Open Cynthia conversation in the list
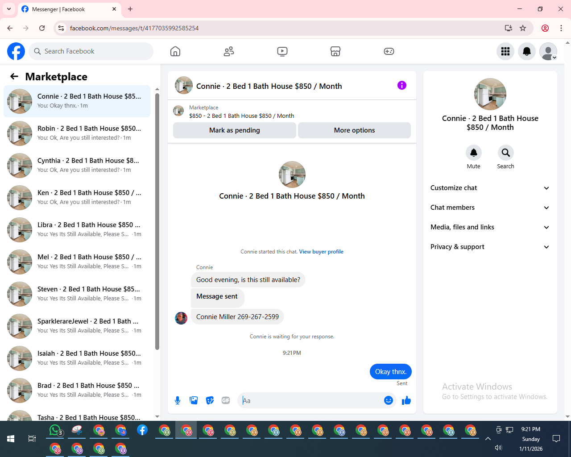The image size is (571, 457). point(77,166)
